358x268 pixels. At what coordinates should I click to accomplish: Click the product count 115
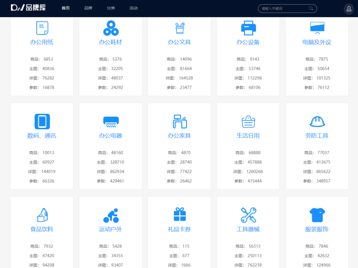(186, 246)
